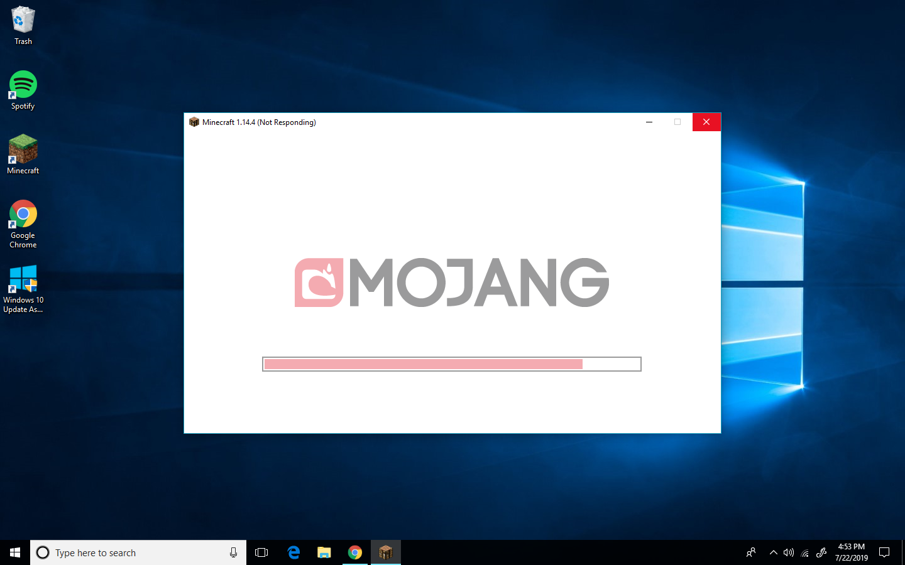The image size is (905, 565).
Task: Open File Explorer from the taskbar
Action: [x=324, y=552]
